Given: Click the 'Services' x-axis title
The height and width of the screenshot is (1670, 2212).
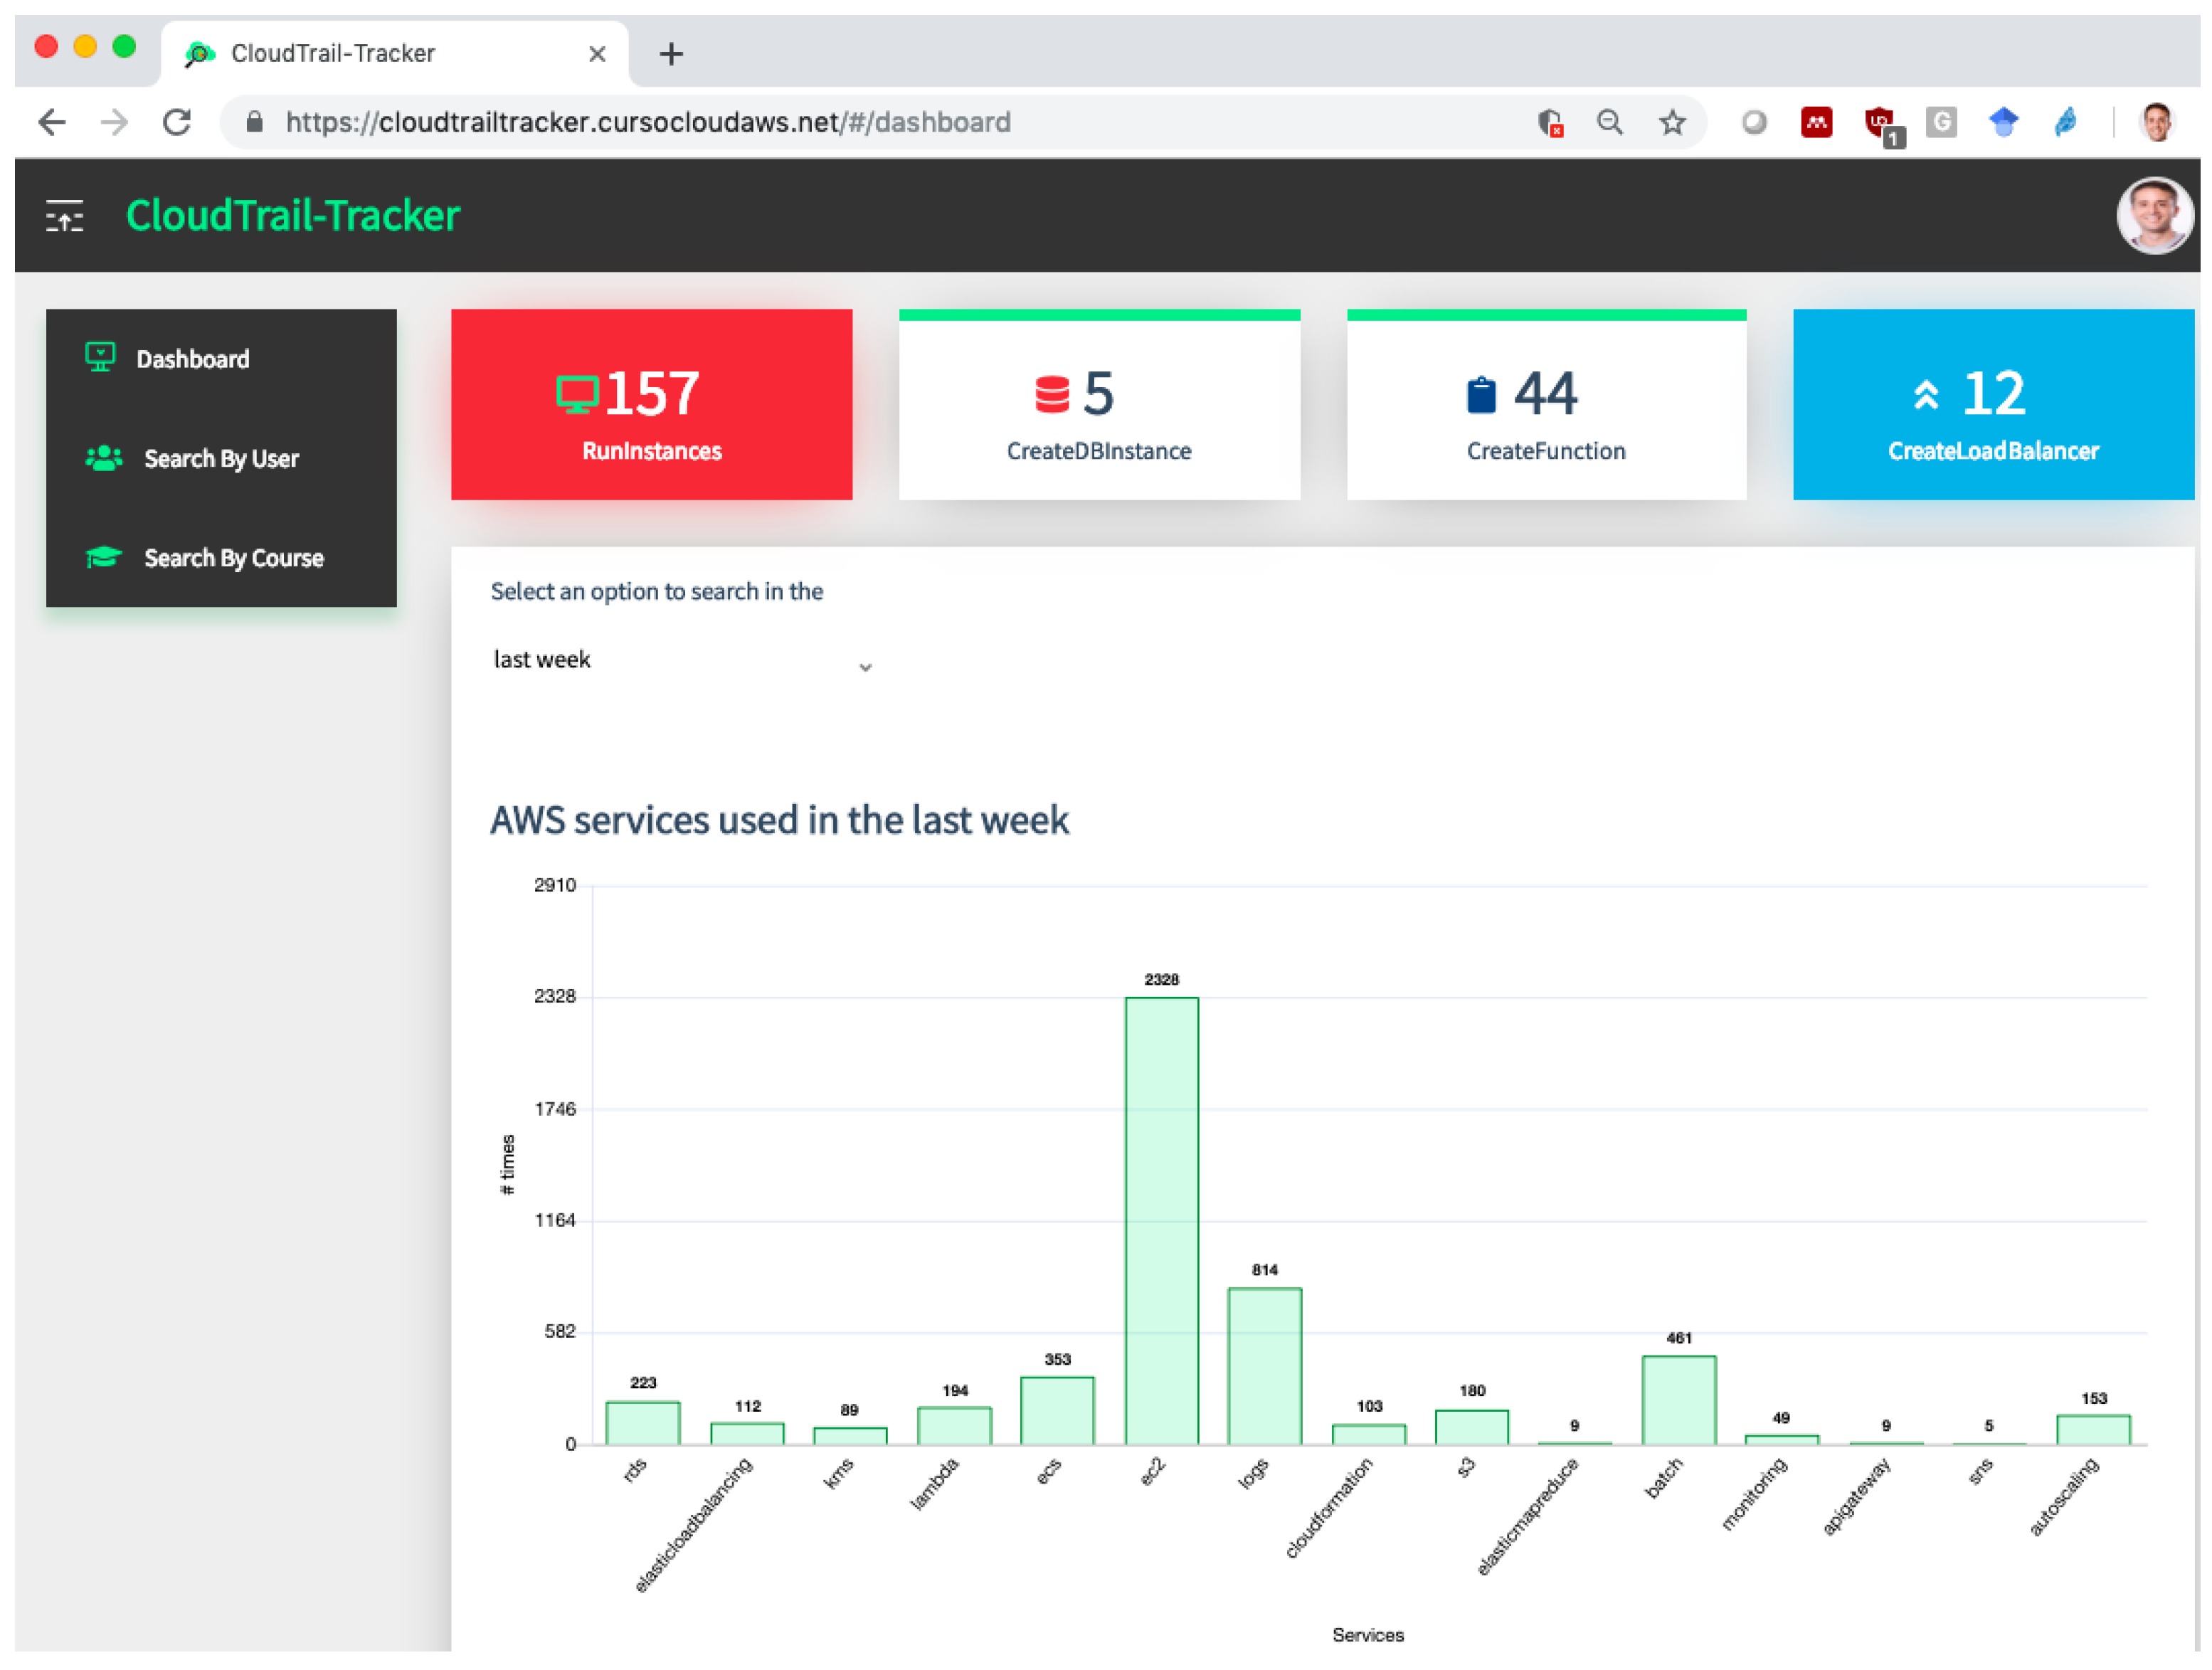Looking at the screenshot, I should click(x=1367, y=1635).
